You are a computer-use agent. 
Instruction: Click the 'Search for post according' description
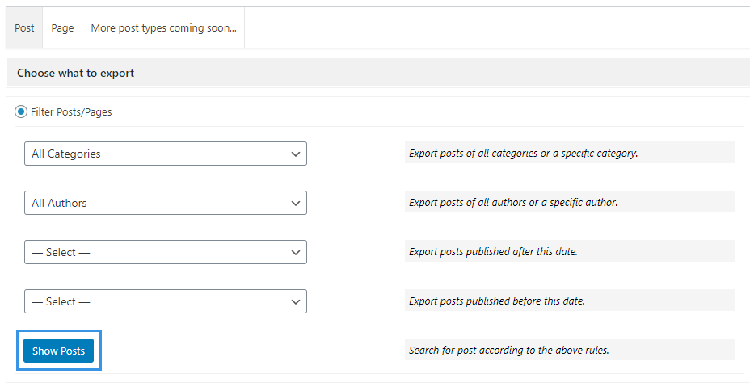point(509,350)
